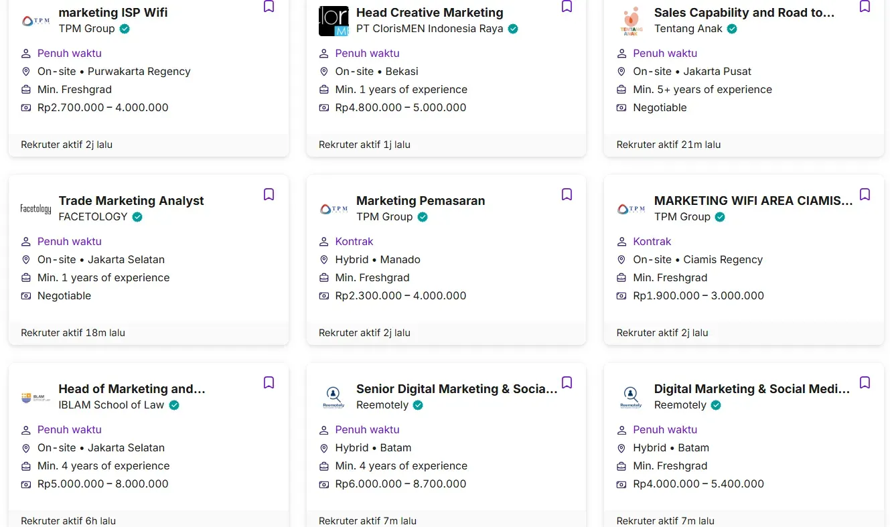Image resolution: width=890 pixels, height=527 pixels.
Task: Open the Marketing Pemasaran job title
Action: 421,201
